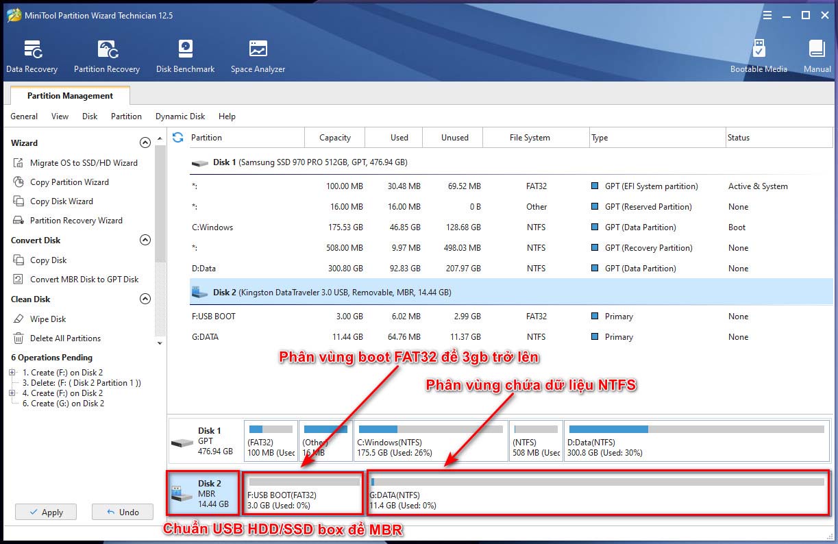Viewport: 838px width, 544px height.
Task: Click the Copy Partition Wizard icon
Action: pos(19,182)
